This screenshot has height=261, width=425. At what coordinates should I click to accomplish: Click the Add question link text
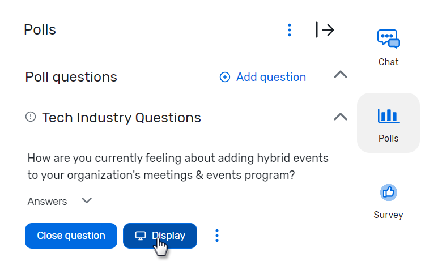point(271,77)
